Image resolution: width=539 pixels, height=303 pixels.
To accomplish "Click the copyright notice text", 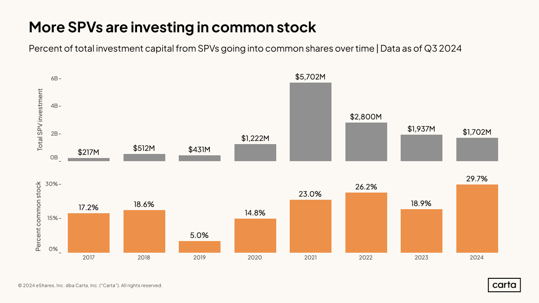I will pyautogui.click(x=90, y=285).
